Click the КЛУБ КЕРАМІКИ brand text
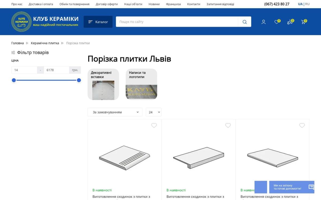The image size is (321, 200). (x=56, y=19)
